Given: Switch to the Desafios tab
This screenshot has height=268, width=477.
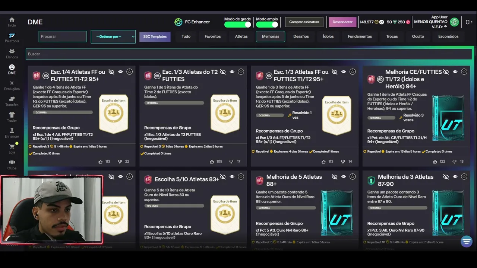Looking at the screenshot, I should [301, 36].
